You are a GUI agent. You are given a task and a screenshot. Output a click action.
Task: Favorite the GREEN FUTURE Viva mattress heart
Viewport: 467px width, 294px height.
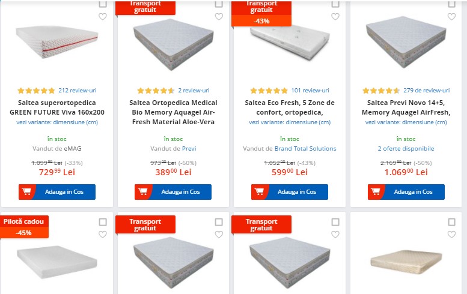point(102,16)
